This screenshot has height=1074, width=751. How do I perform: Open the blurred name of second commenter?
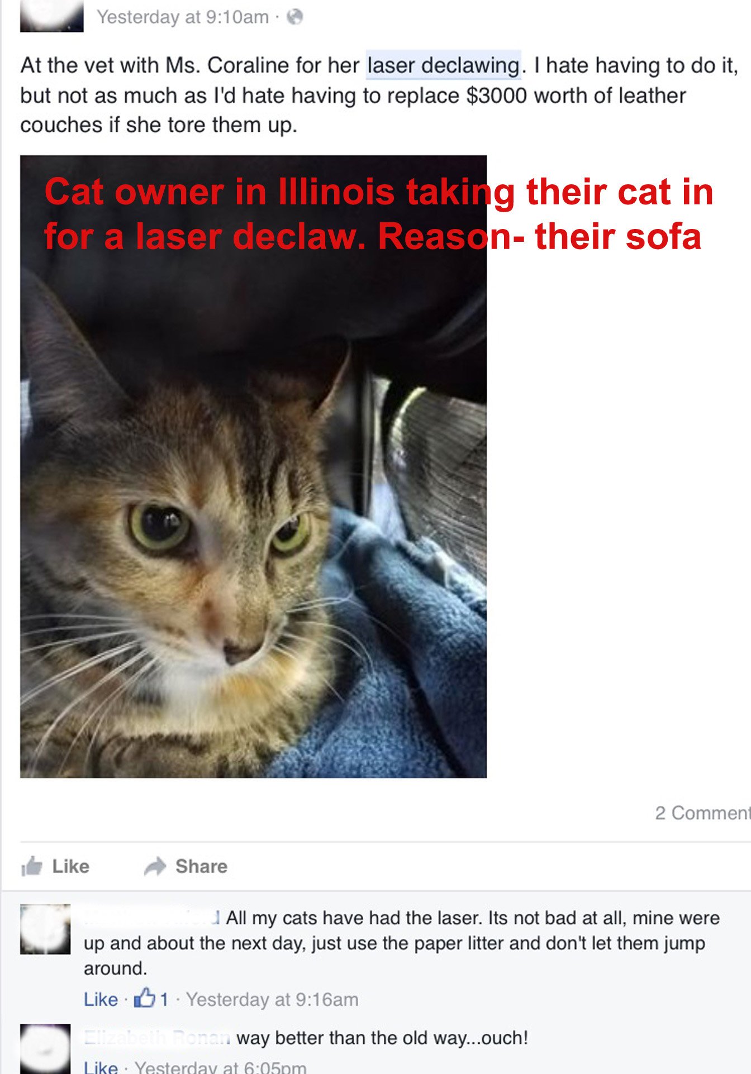(156, 1038)
